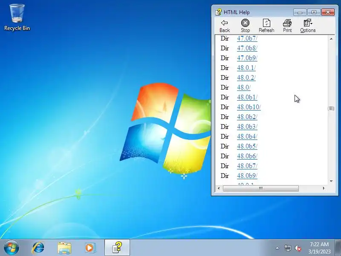
Task: Click the horizontal scrollbar right arrow
Action: pos(324,188)
